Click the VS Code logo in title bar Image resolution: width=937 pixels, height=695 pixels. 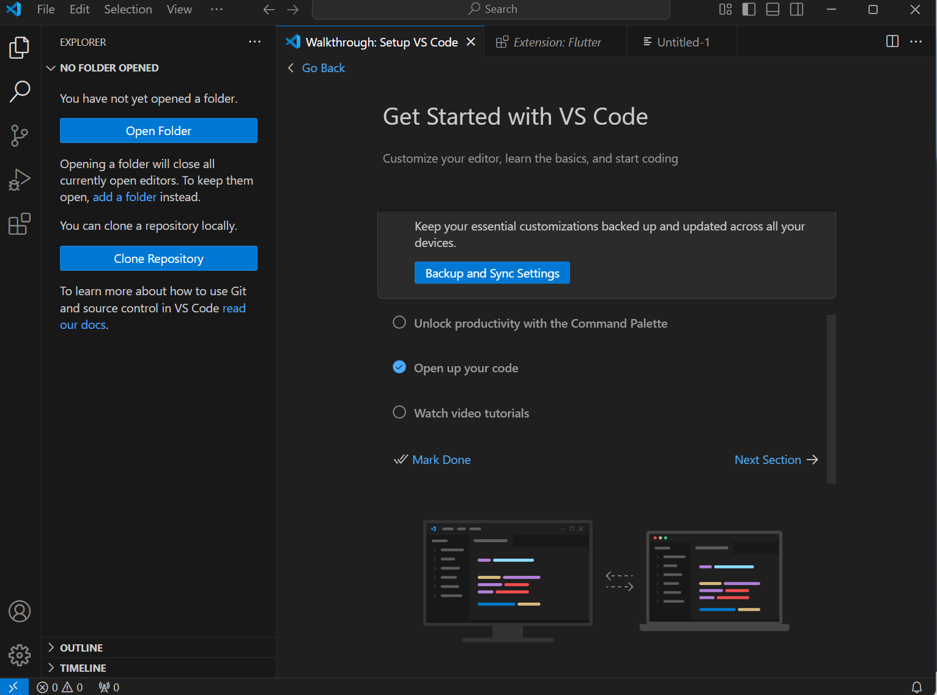click(13, 9)
